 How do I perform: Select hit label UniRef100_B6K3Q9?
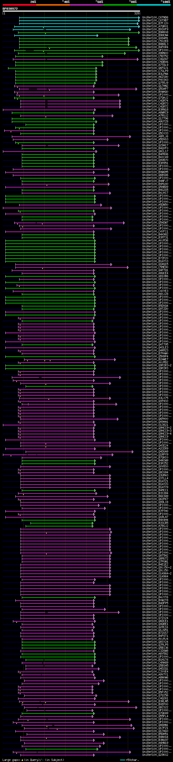point(155,496)
